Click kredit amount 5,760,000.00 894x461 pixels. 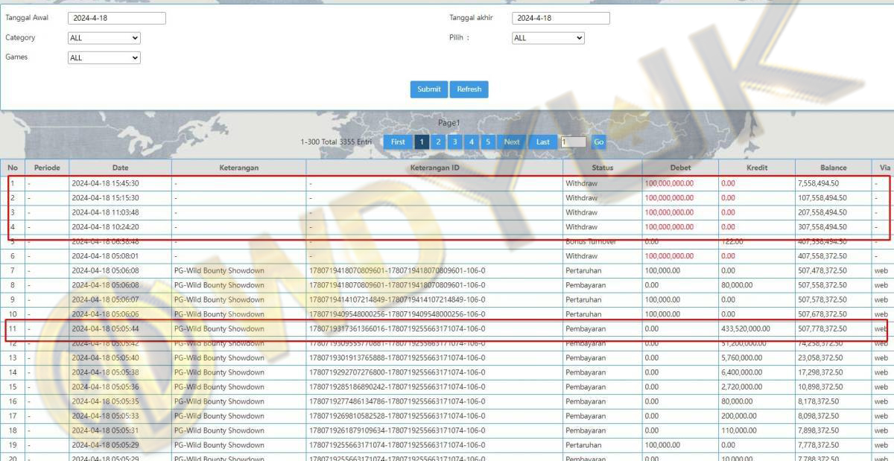pyautogui.click(x=742, y=357)
